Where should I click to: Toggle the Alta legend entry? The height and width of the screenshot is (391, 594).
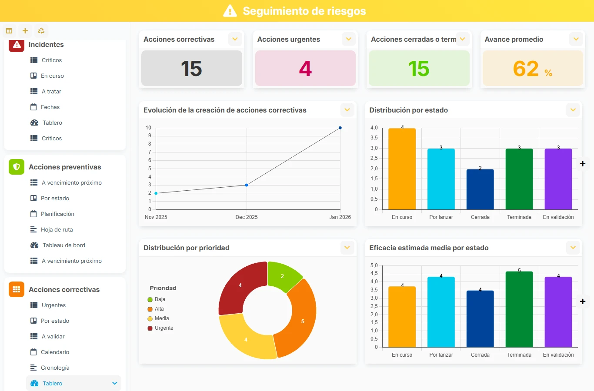pos(156,309)
